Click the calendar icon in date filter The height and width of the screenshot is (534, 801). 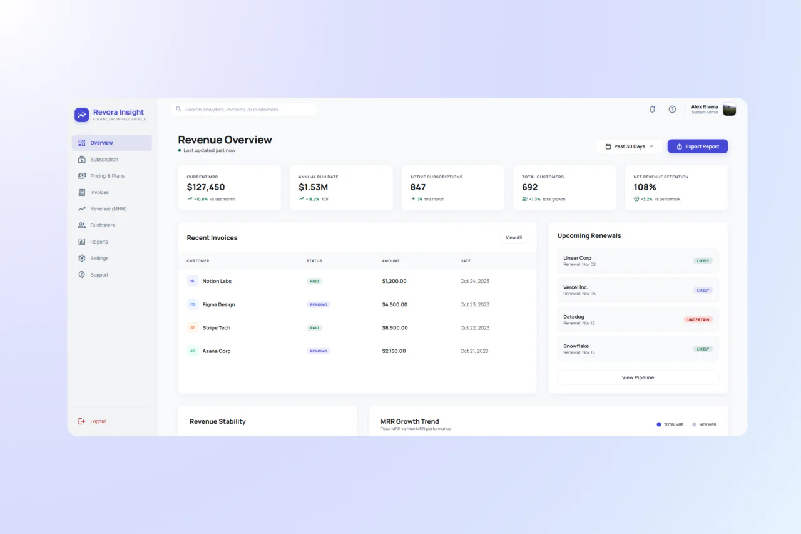(x=608, y=146)
